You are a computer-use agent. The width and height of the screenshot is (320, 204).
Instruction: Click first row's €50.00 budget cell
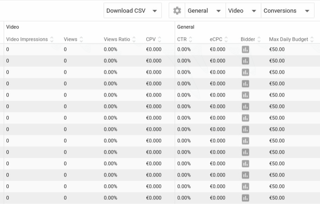(277, 49)
